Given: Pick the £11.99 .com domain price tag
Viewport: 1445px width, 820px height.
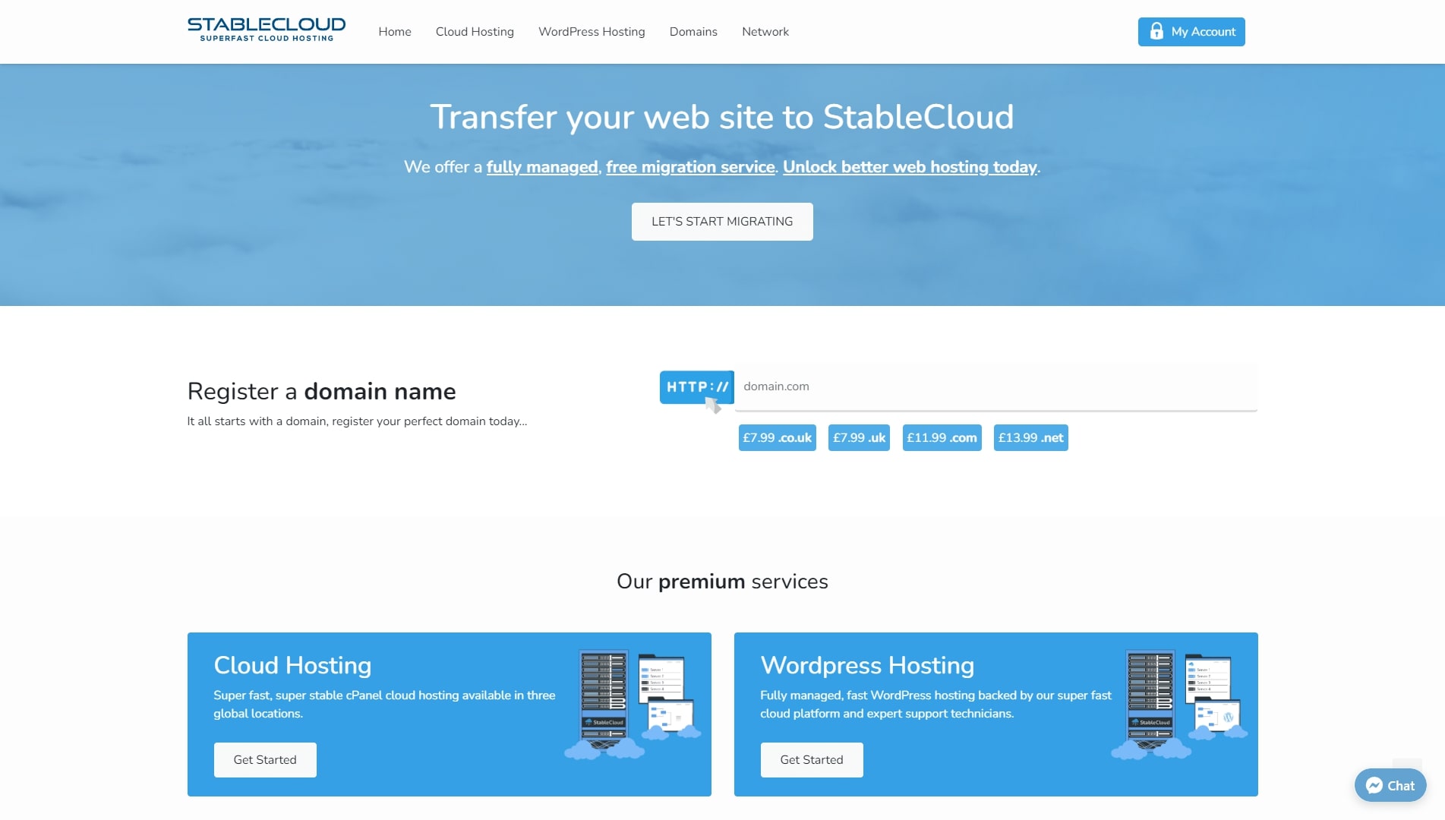Looking at the screenshot, I should pyautogui.click(x=942, y=438).
